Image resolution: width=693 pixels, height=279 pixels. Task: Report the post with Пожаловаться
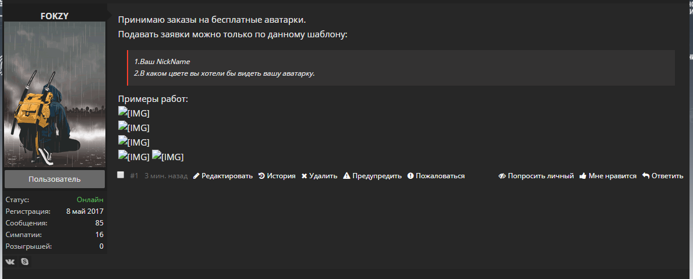(436, 176)
